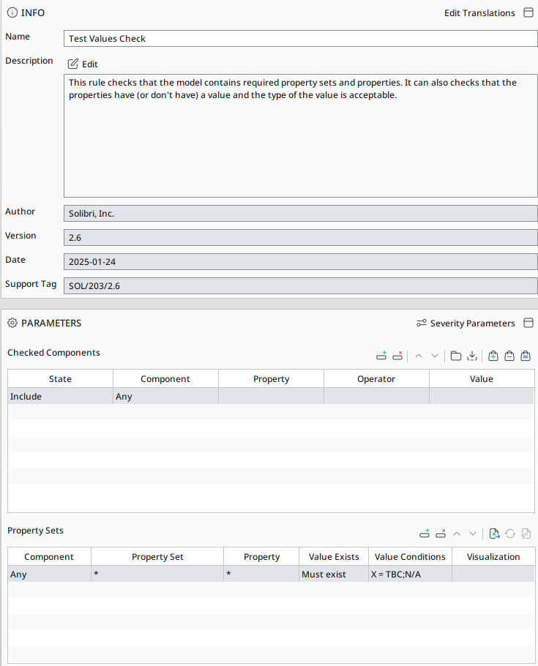Click the Author field Solibri, Inc.
This screenshot has height=666, width=538.
300,213
